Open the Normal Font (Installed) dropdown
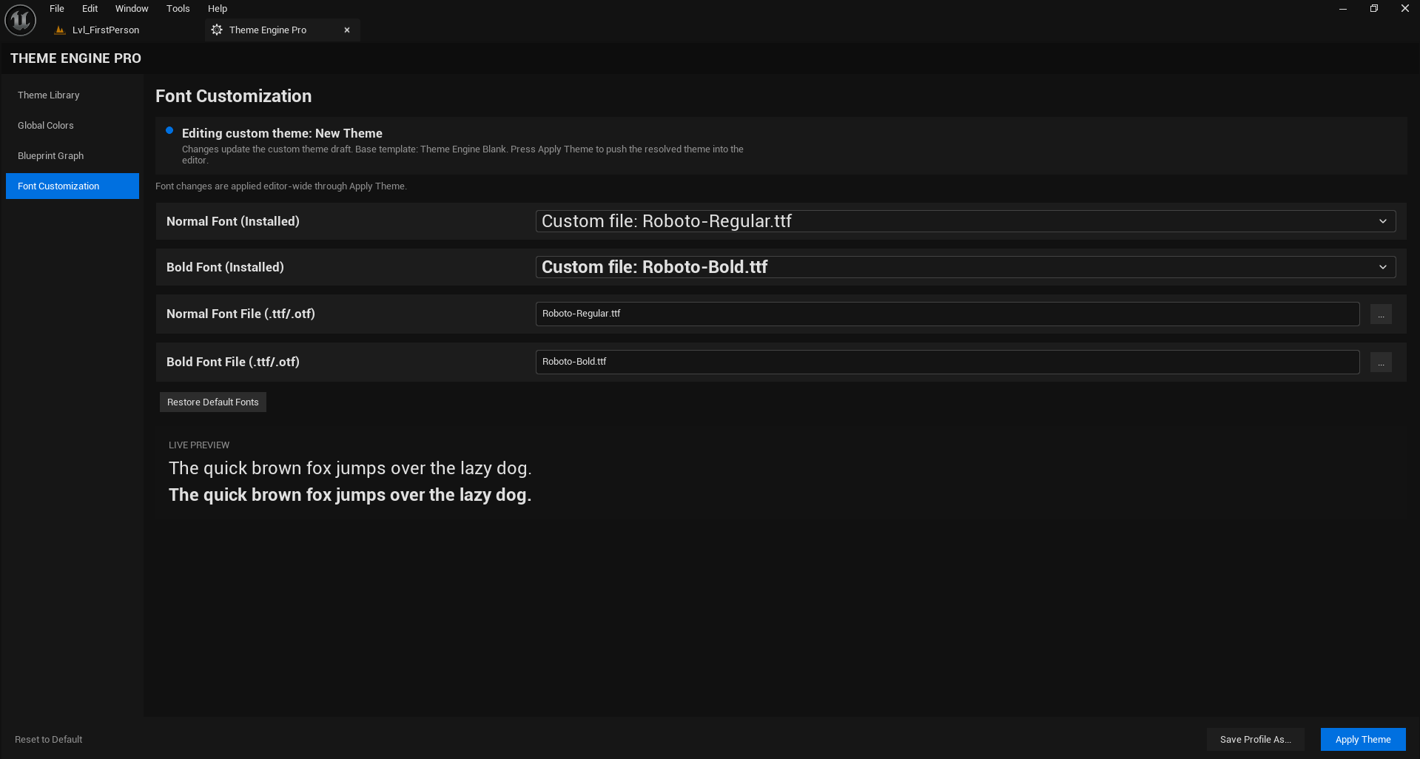This screenshot has width=1420, height=759. coord(966,221)
